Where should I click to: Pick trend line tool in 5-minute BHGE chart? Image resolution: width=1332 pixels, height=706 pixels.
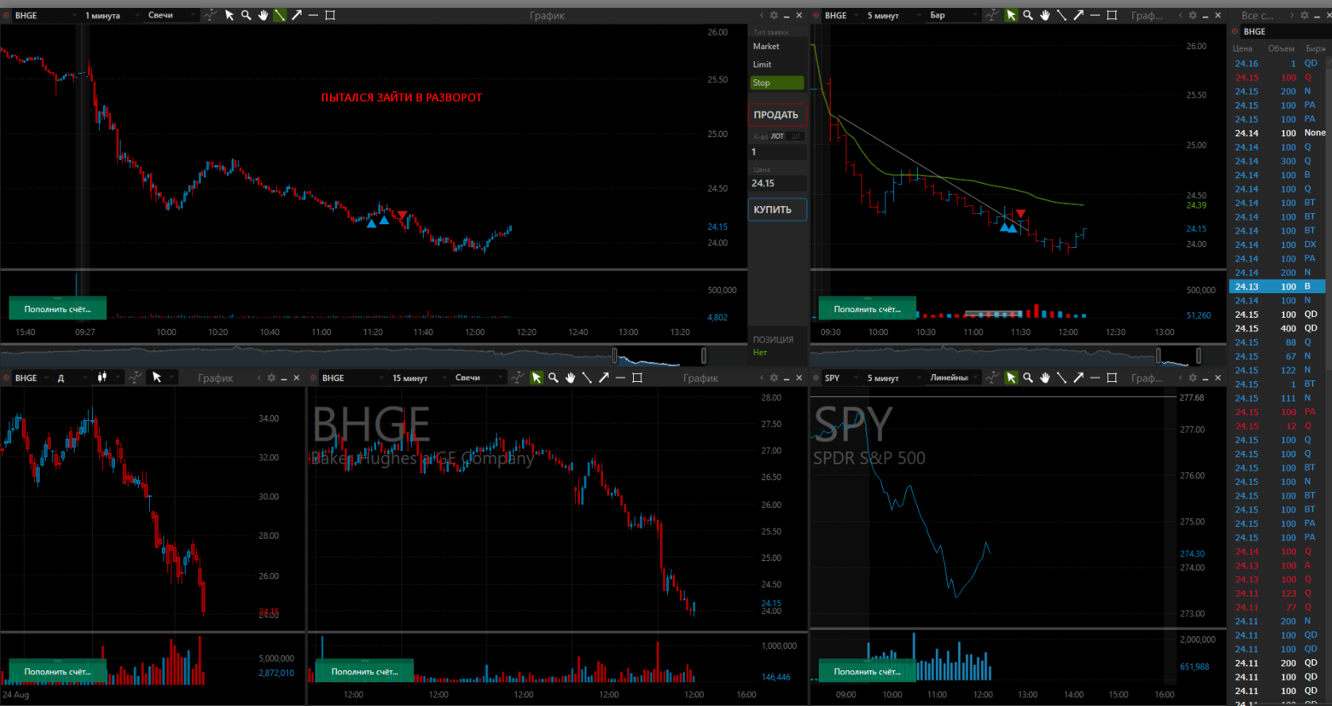click(x=1061, y=15)
